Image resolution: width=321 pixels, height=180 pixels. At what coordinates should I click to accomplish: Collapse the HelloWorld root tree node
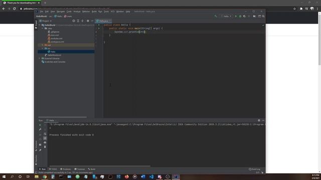[x=40, y=25]
